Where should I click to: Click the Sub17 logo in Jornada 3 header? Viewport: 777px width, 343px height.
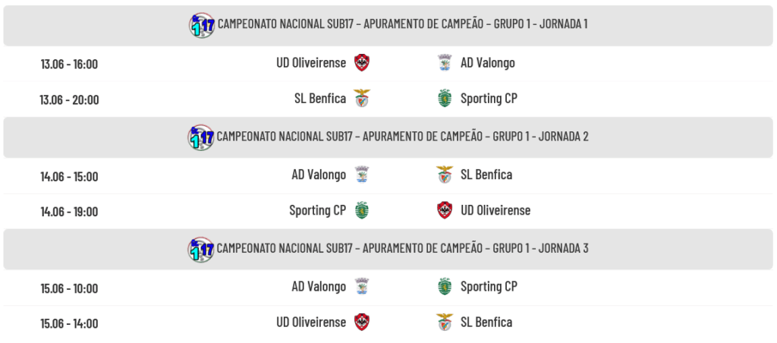(x=200, y=250)
